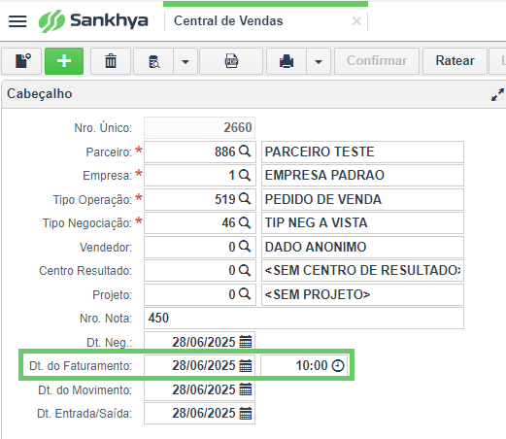Viewport: 506px width, 439px height.
Task: Click the document search toolbar icon
Action: pyautogui.click(x=153, y=61)
